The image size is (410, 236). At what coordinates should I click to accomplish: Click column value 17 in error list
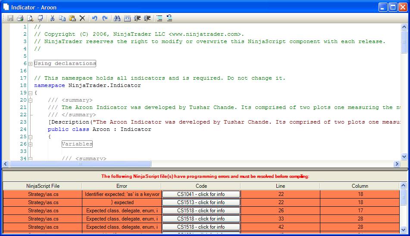[360, 211]
